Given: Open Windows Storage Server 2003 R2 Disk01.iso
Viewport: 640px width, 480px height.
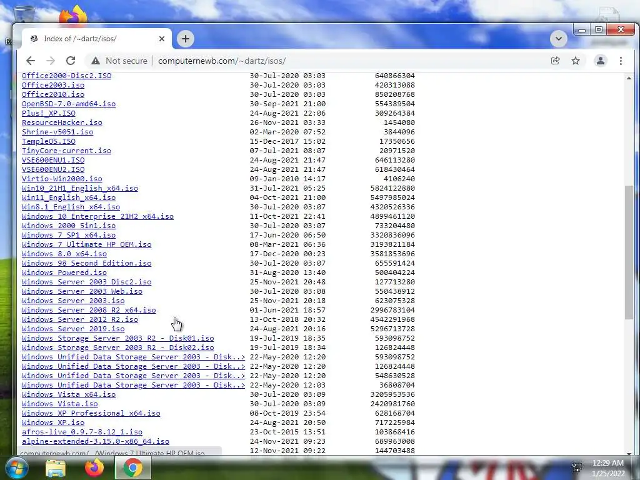Looking at the screenshot, I should [118, 338].
